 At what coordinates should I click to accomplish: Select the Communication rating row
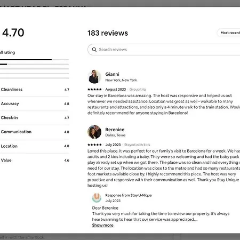[35, 132]
